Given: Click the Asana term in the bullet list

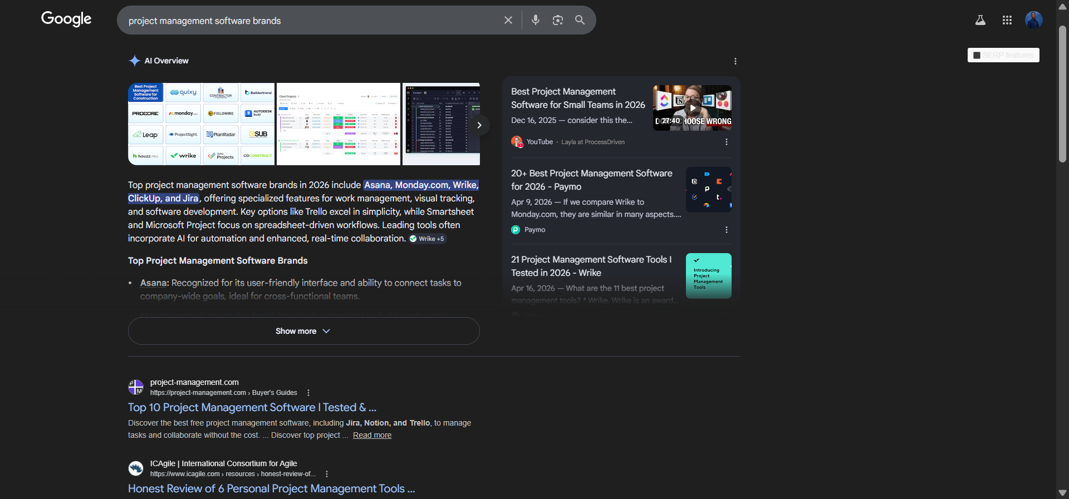Looking at the screenshot, I should [153, 283].
